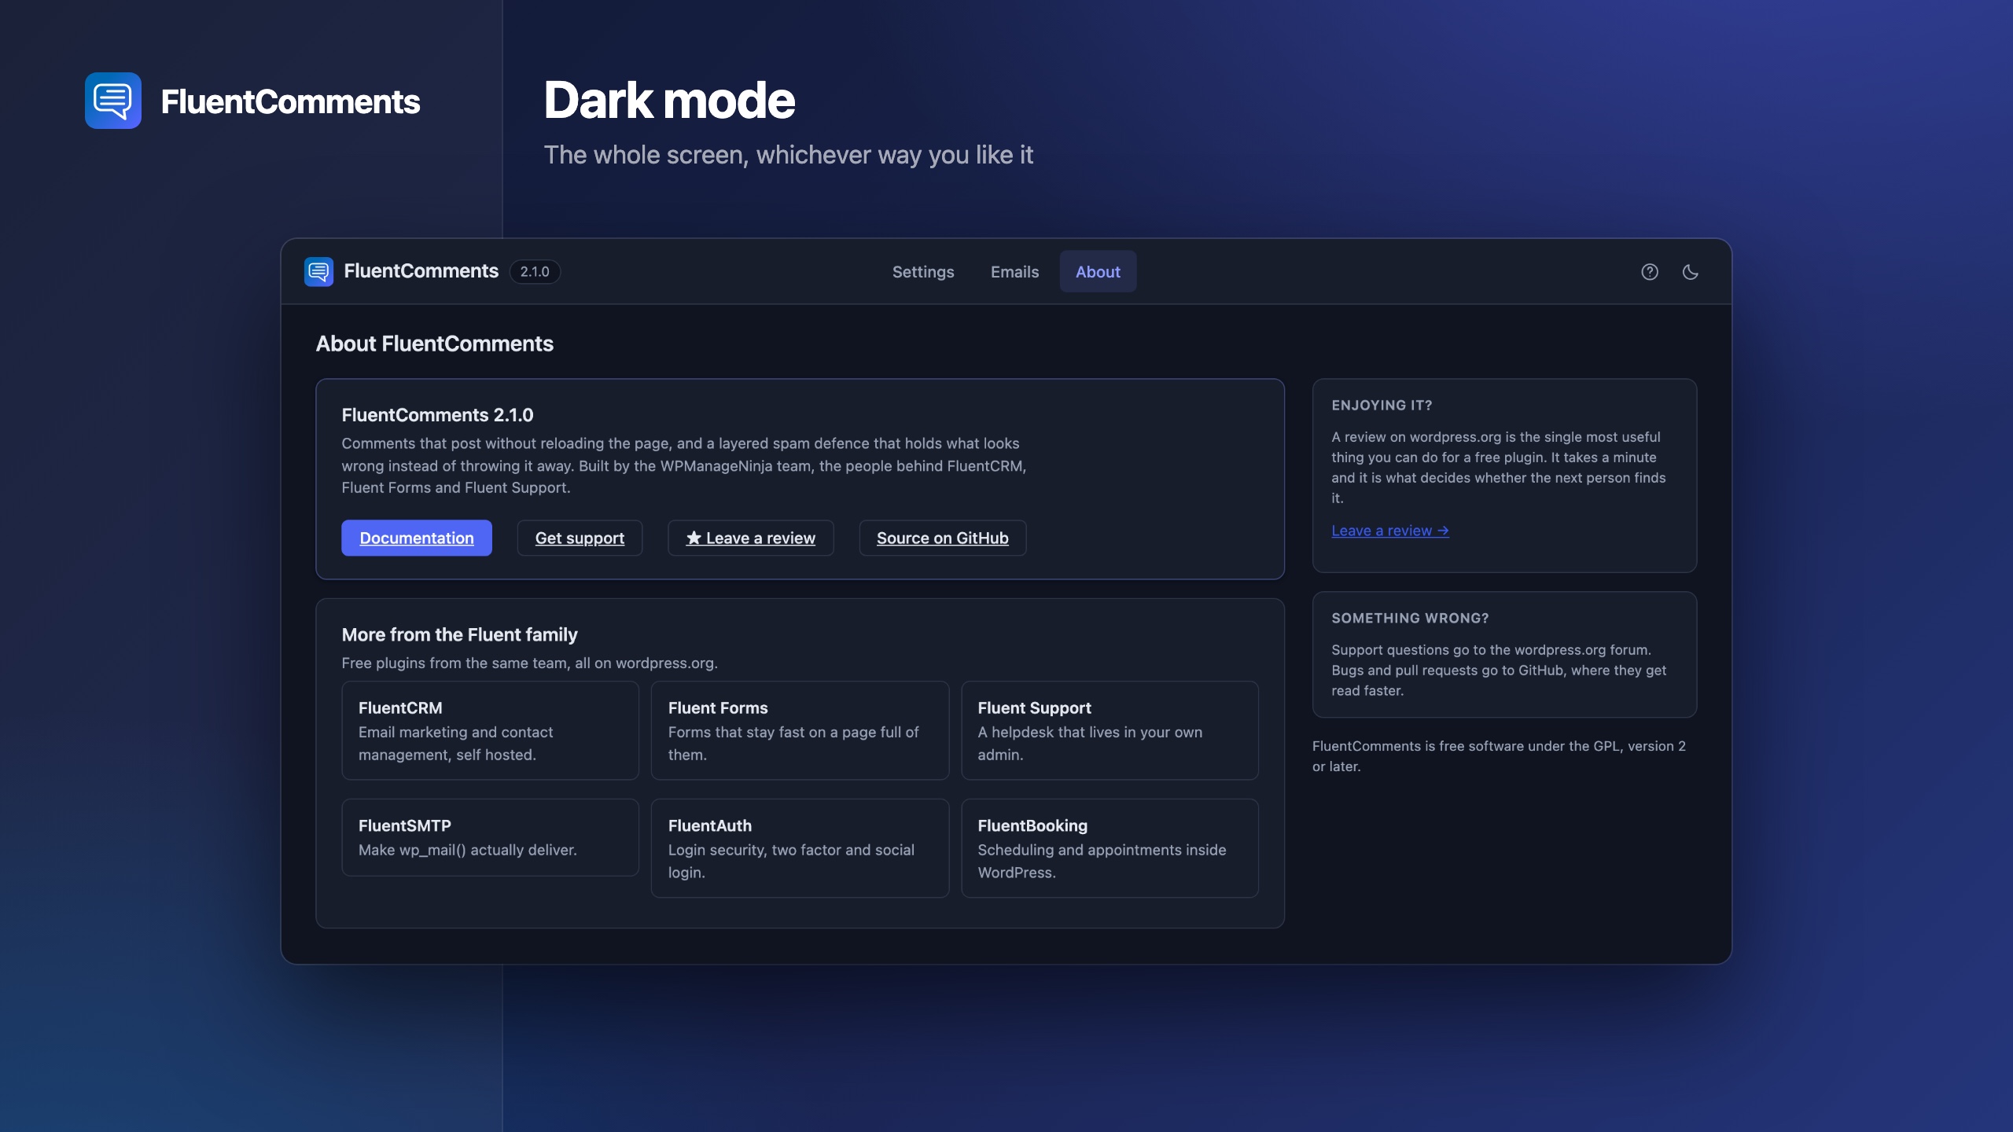Click the star icon on Leave a review button
Image resolution: width=2013 pixels, height=1132 pixels.
[x=694, y=538]
